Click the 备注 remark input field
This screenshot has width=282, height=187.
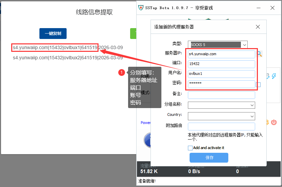[x=221, y=95]
